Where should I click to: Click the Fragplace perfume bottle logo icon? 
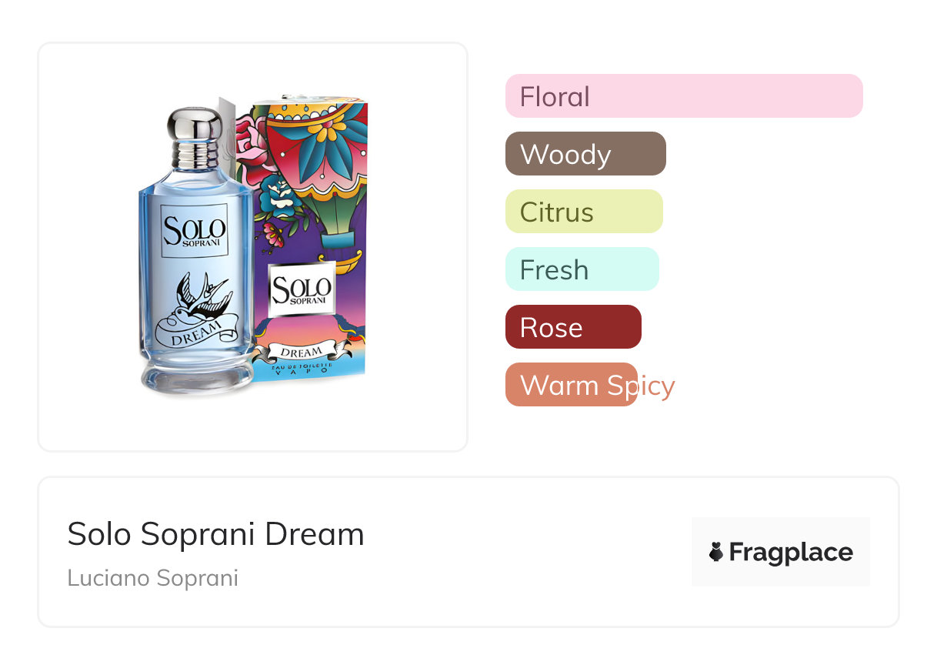tap(716, 552)
